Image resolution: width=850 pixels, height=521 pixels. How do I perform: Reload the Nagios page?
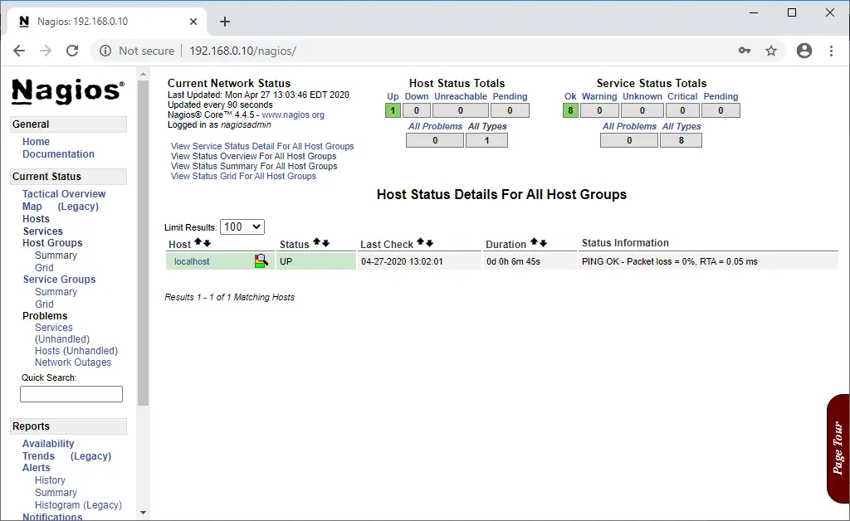pos(72,51)
